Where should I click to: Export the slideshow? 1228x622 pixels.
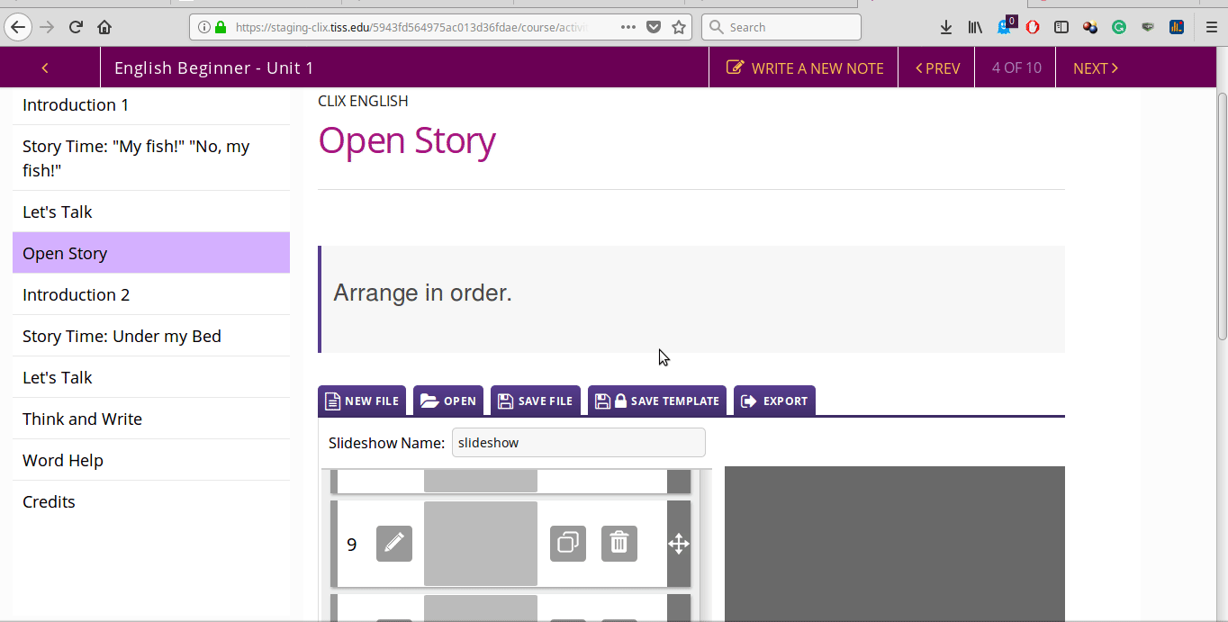(774, 401)
